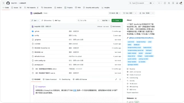The height and width of the screenshot is (103, 184).
Task: Go to the GitHub homepage logo
Action: 8,3
